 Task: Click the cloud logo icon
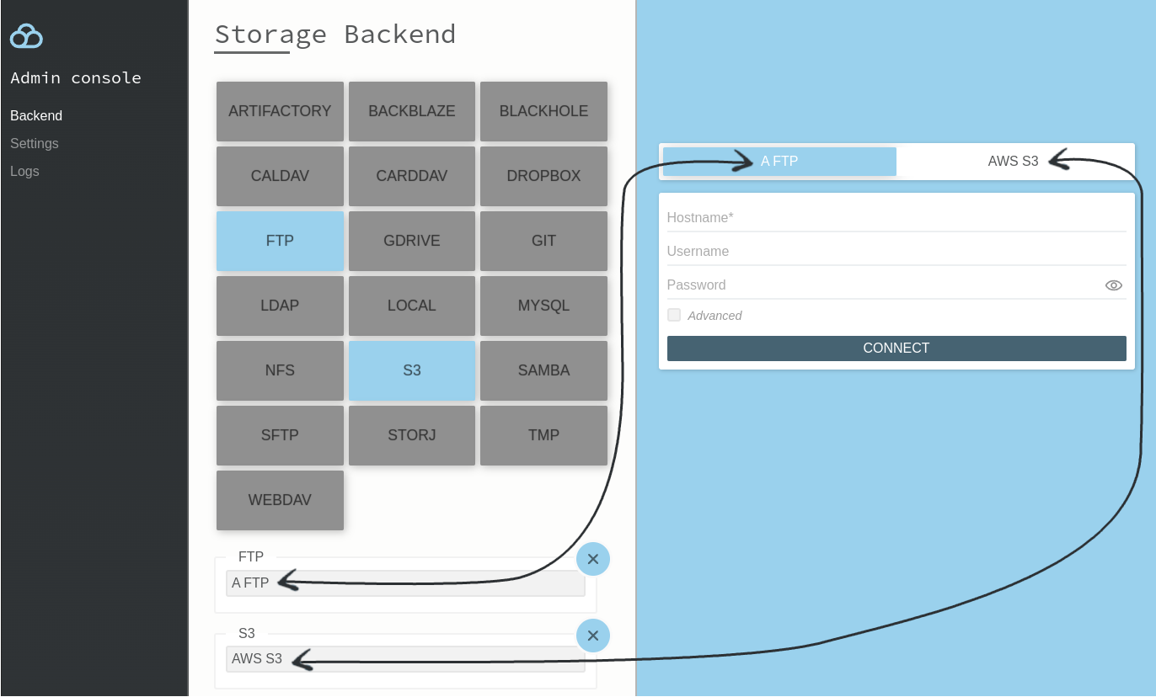click(26, 35)
